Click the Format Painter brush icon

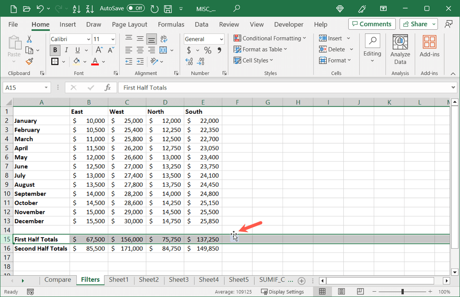[x=29, y=61]
